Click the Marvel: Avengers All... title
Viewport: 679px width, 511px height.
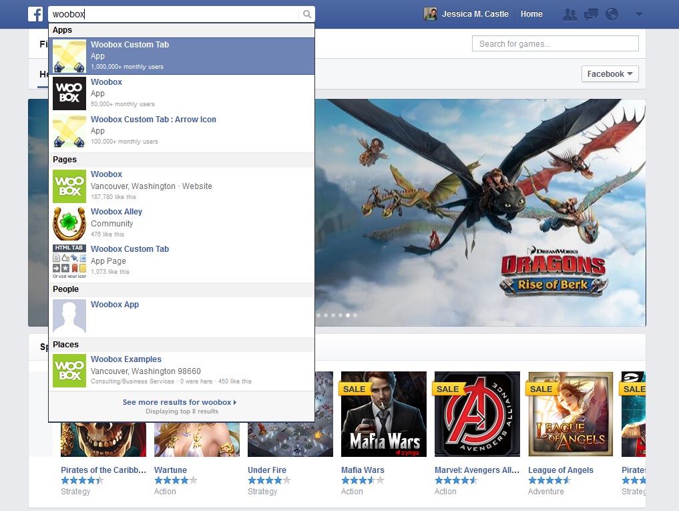pos(477,470)
